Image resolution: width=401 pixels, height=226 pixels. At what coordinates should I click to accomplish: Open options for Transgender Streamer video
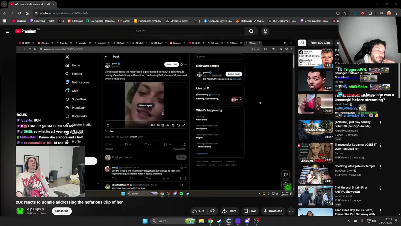pyautogui.click(x=380, y=145)
